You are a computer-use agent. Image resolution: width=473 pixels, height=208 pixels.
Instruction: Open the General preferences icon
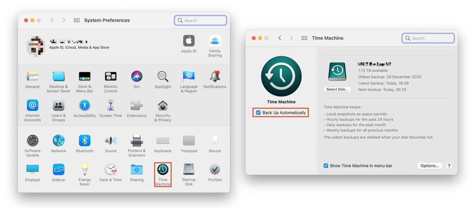(32, 76)
